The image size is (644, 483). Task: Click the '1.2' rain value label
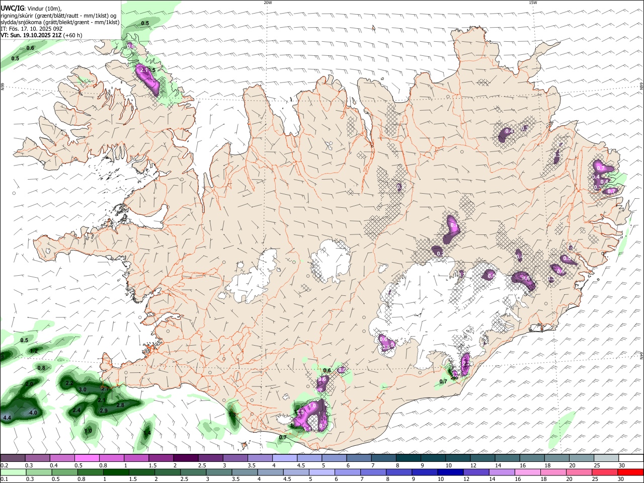[34, 351]
